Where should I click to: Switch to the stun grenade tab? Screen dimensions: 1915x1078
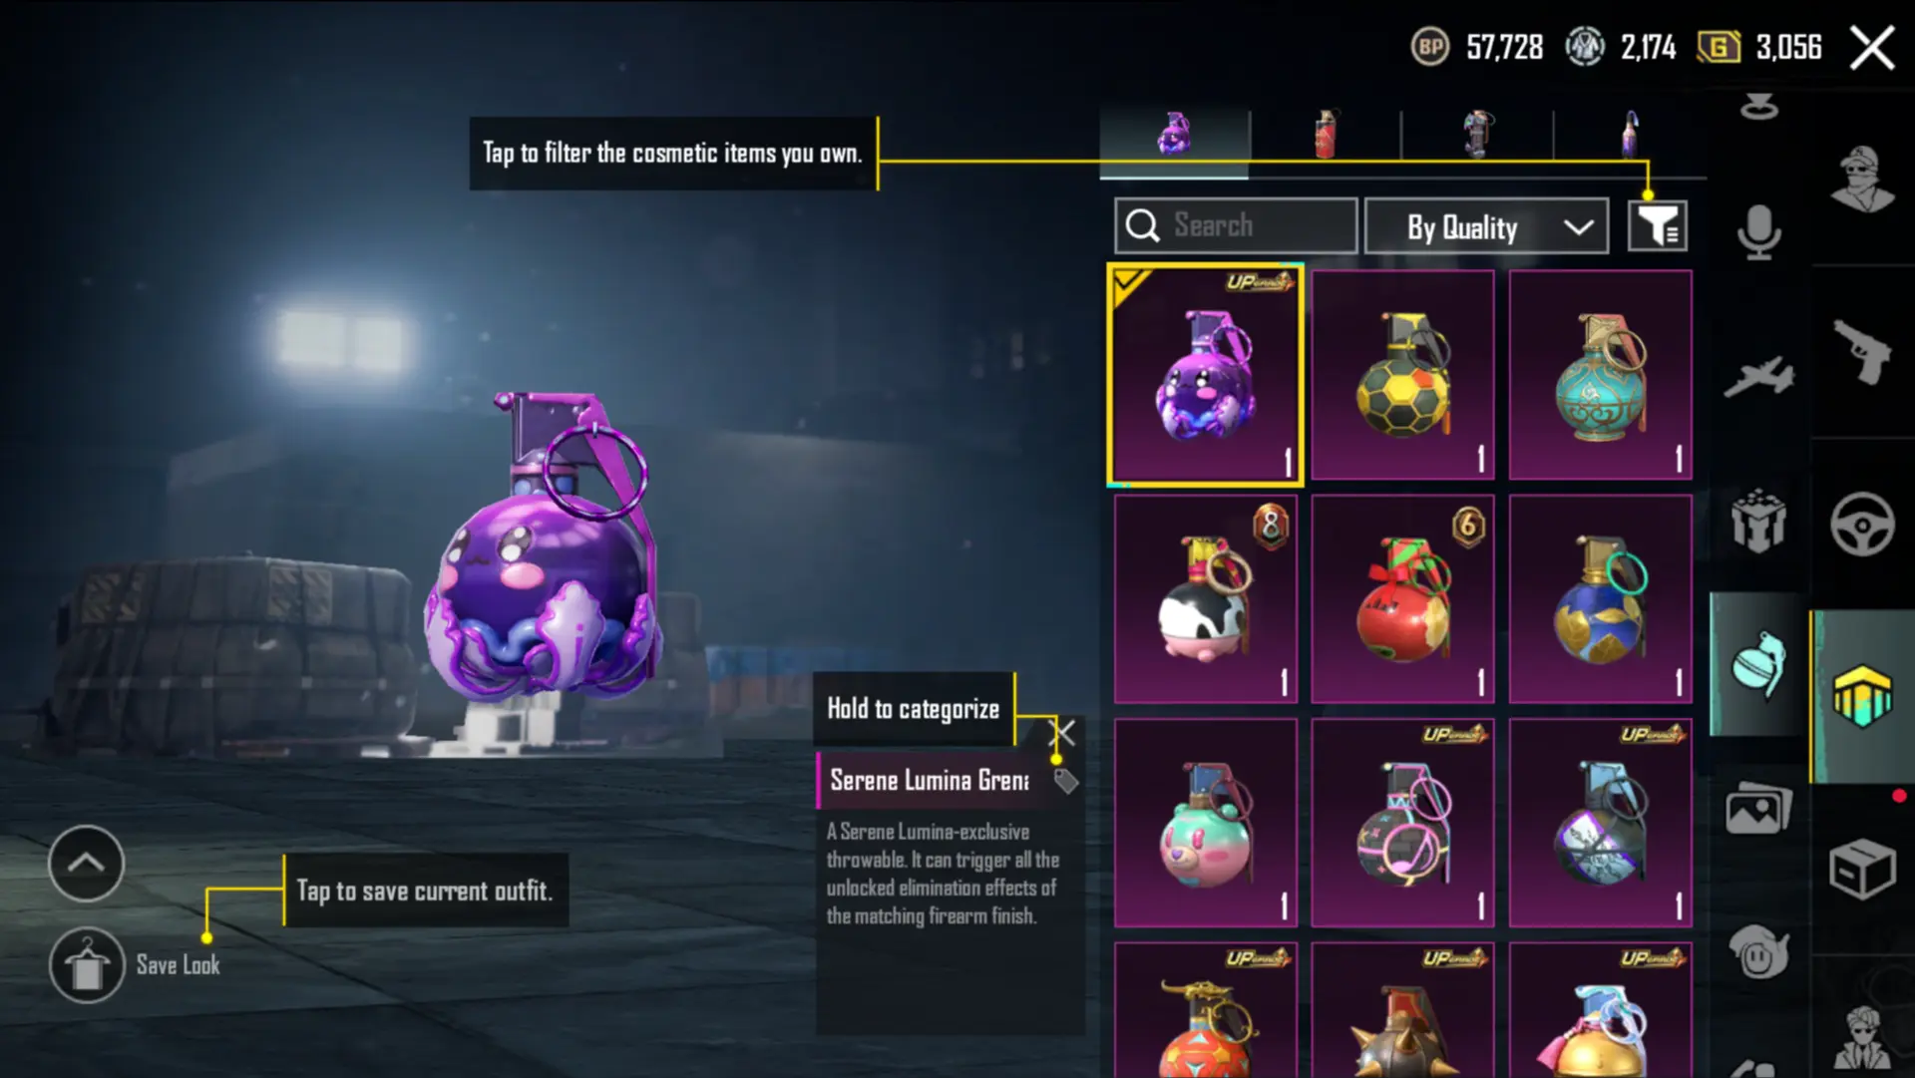click(x=1477, y=135)
